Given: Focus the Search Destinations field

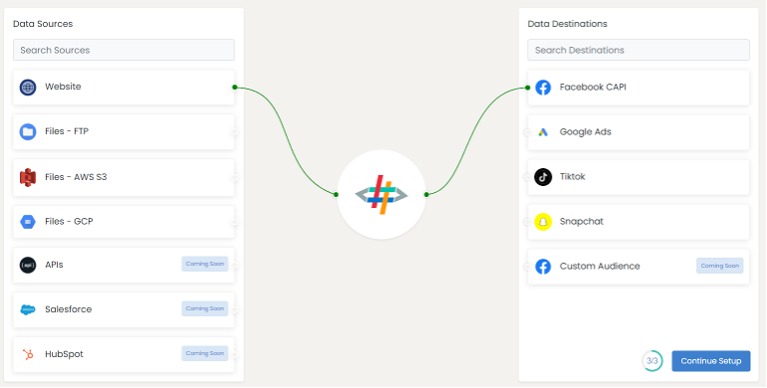Looking at the screenshot, I should [x=639, y=50].
